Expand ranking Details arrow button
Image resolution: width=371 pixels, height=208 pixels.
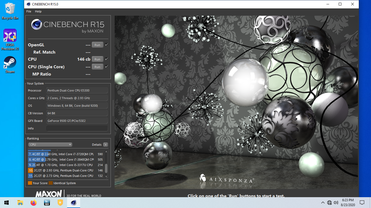pyautogui.click(x=106, y=145)
